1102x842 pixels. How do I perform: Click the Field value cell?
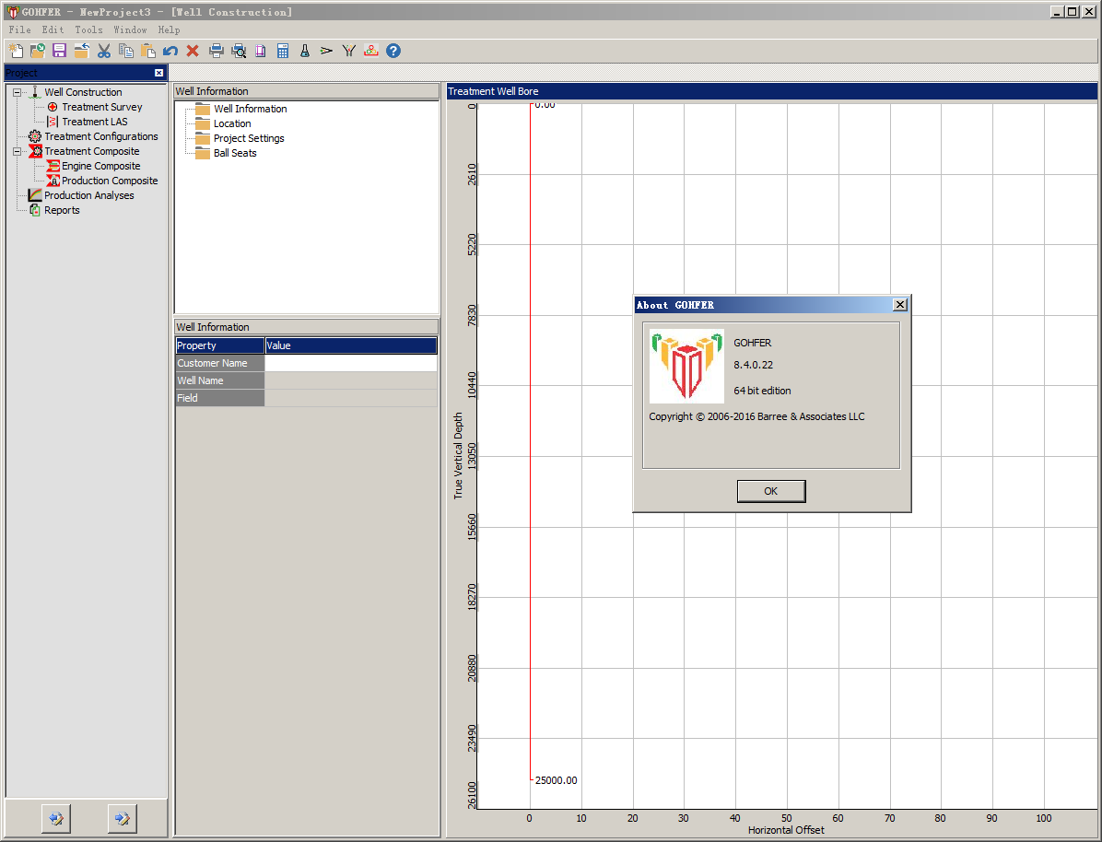[x=351, y=398]
